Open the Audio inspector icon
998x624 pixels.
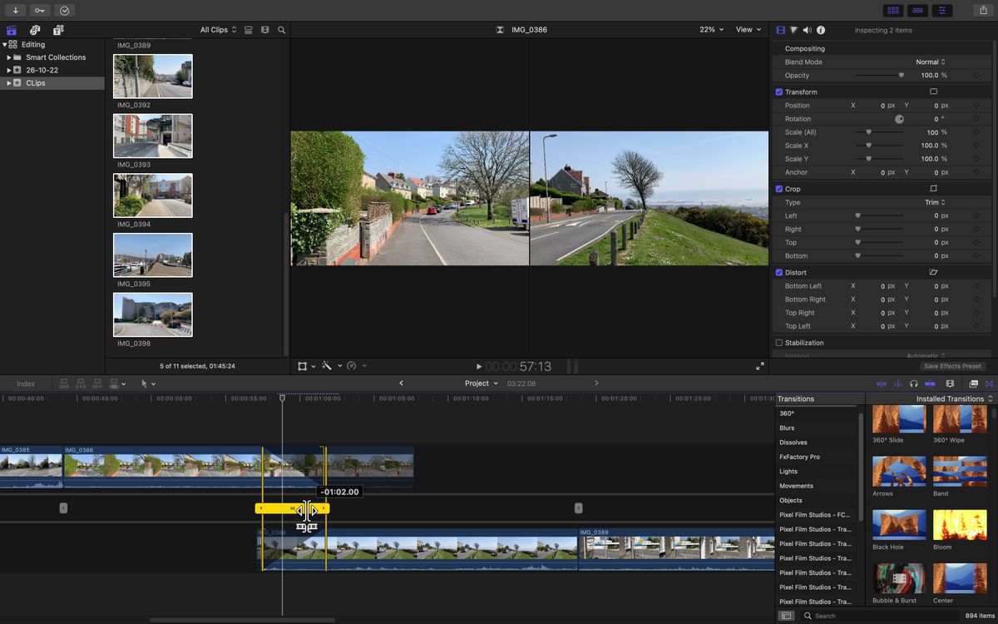pyautogui.click(x=807, y=30)
